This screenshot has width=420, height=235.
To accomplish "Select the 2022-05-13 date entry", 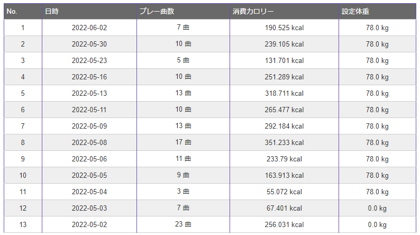I will (89, 93).
